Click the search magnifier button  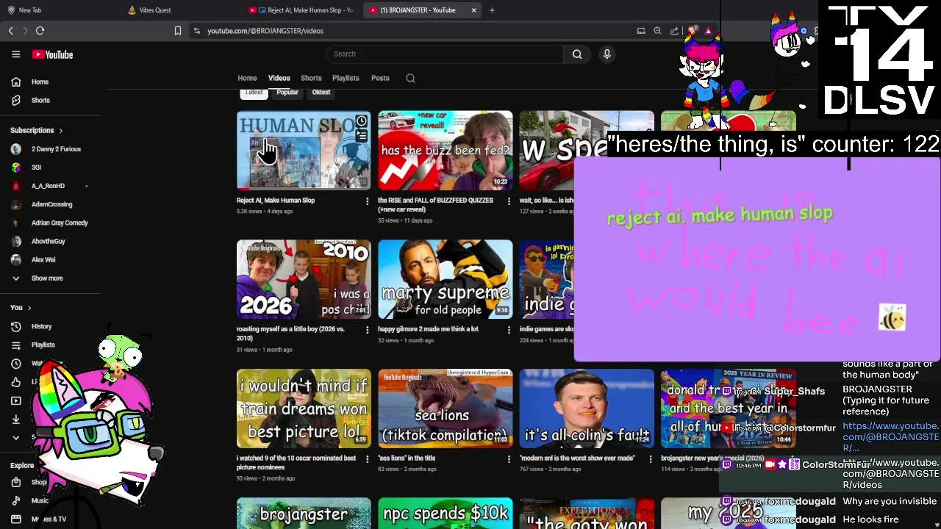(x=577, y=54)
